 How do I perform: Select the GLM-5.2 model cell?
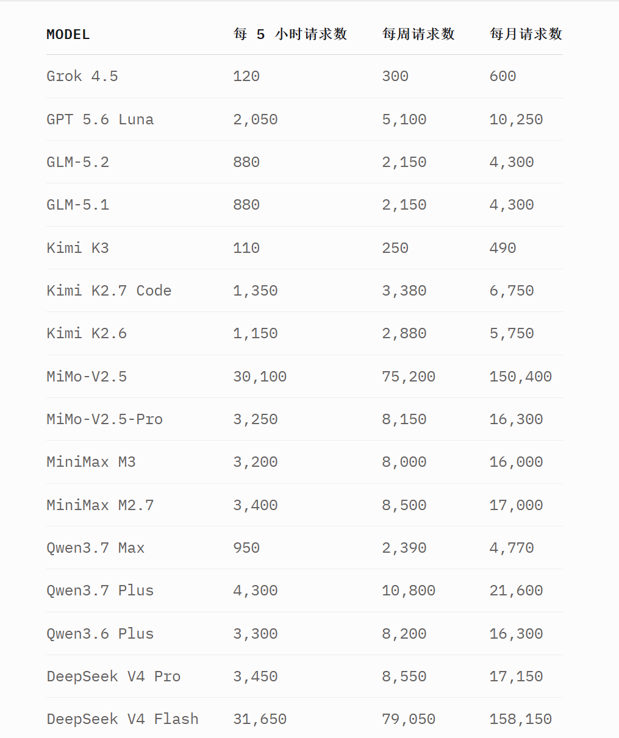click(78, 162)
